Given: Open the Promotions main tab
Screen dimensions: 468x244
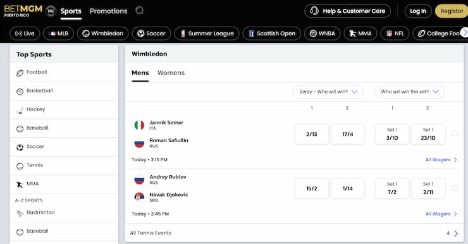Looking at the screenshot, I should (x=108, y=11).
